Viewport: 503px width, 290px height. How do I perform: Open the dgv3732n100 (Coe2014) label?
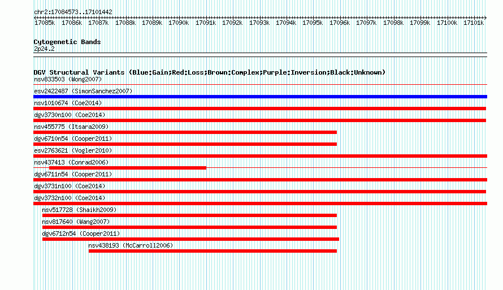(70, 198)
